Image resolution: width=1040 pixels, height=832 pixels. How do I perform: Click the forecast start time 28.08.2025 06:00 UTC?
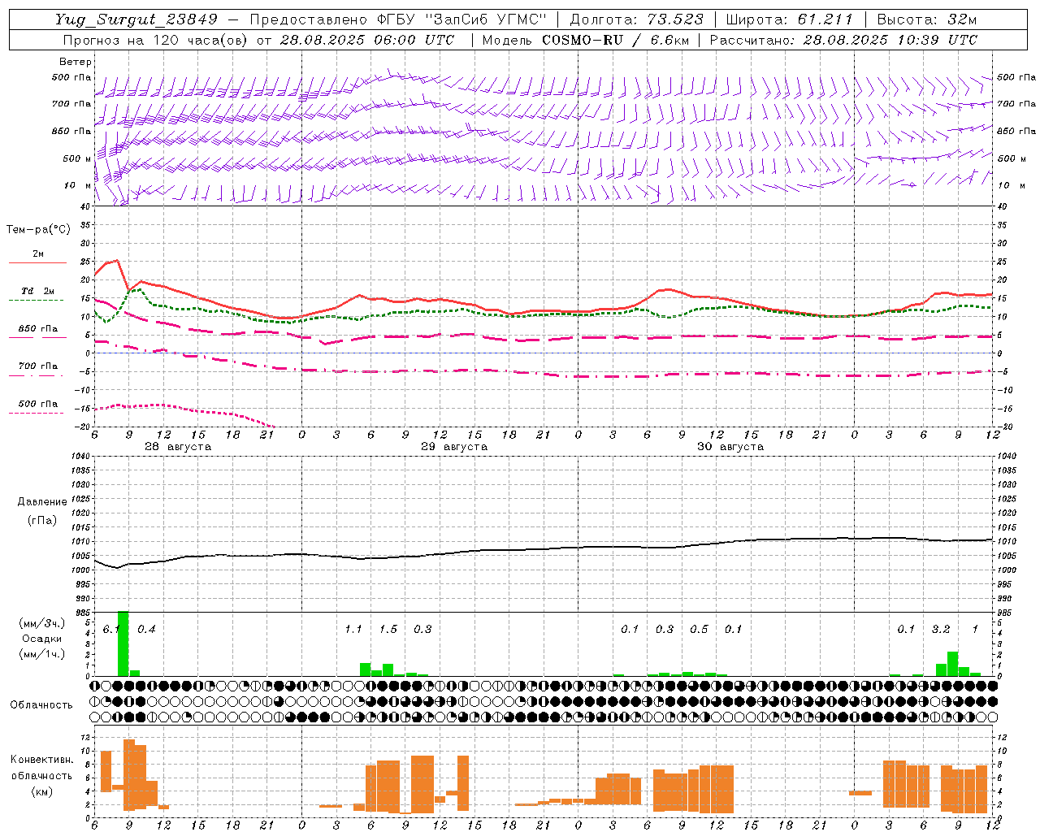coord(366,40)
